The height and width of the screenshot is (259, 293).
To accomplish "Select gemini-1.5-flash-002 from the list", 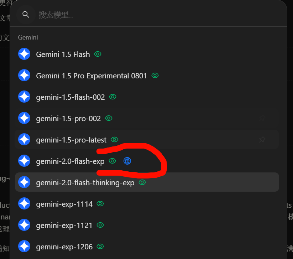I will point(147,97).
